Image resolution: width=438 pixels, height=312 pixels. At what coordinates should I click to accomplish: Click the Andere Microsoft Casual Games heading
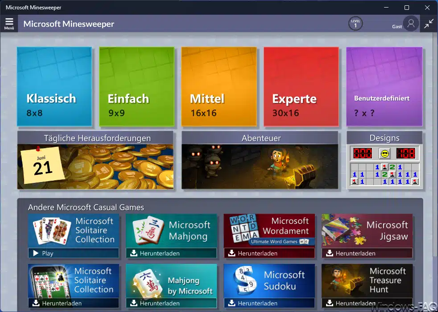click(86, 207)
